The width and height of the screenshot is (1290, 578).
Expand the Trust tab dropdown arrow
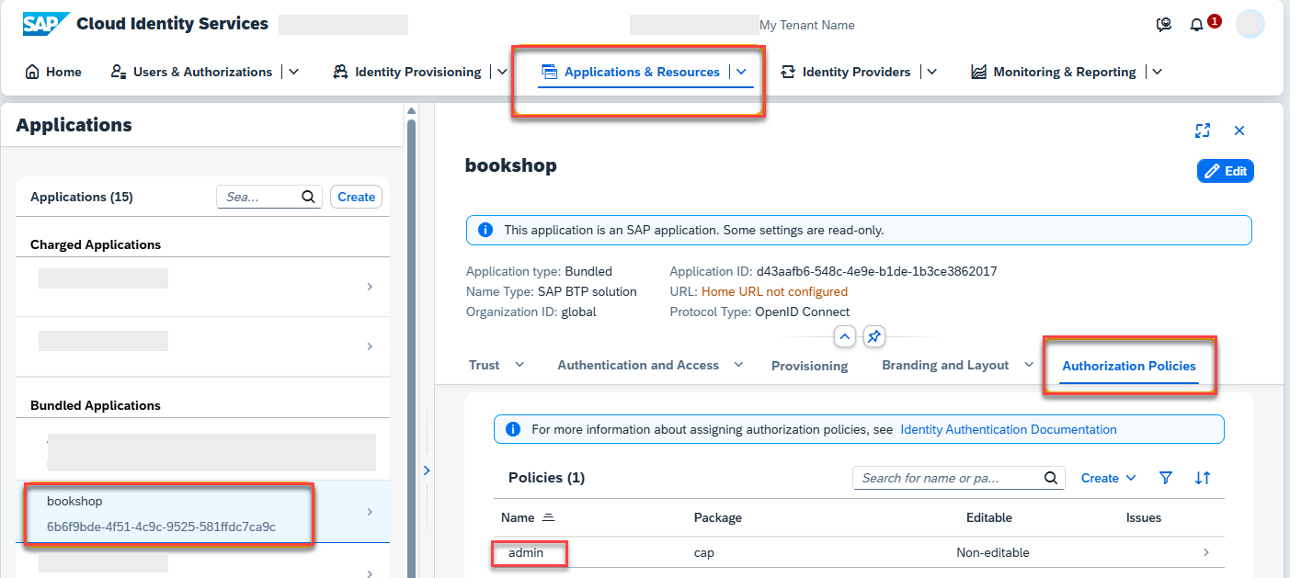(x=519, y=365)
